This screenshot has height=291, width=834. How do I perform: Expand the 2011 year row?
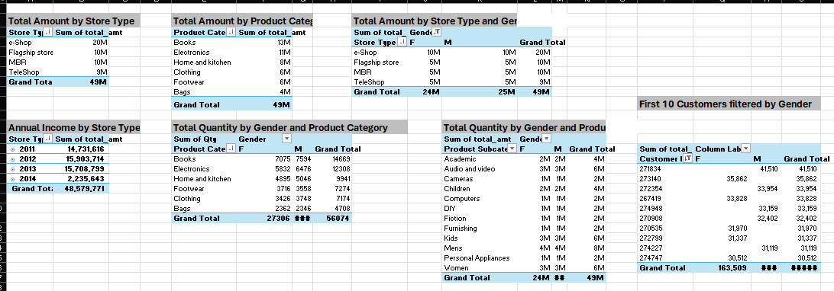[x=13, y=149]
